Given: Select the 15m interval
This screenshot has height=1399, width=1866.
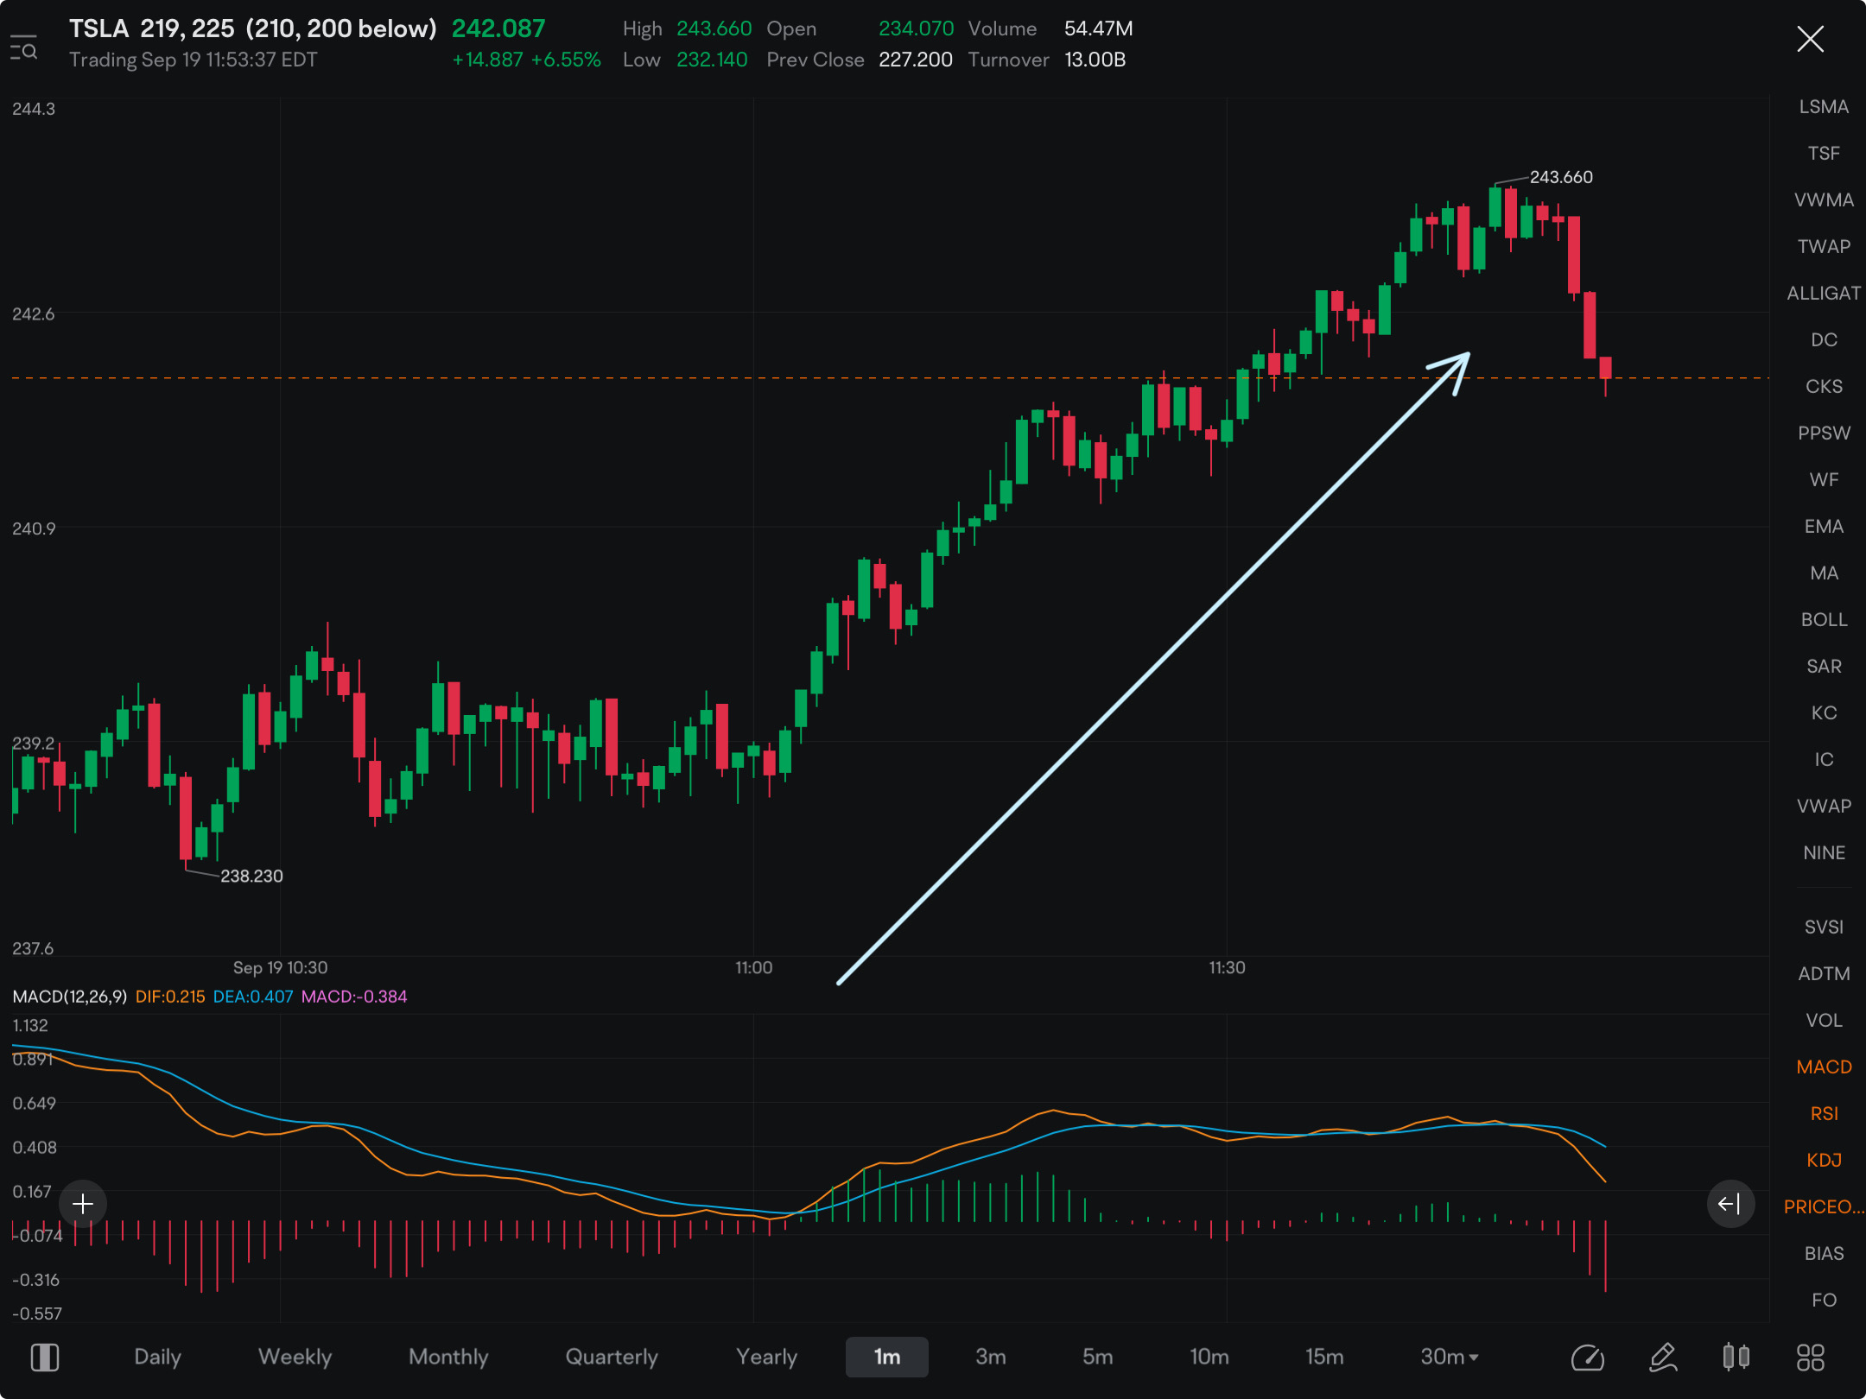Looking at the screenshot, I should coord(1324,1357).
